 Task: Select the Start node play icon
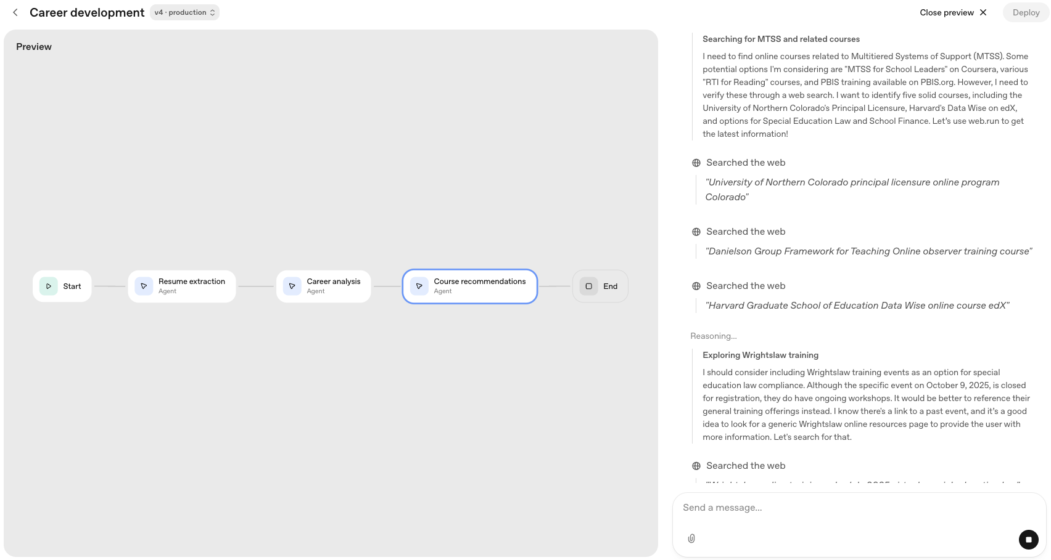point(49,286)
